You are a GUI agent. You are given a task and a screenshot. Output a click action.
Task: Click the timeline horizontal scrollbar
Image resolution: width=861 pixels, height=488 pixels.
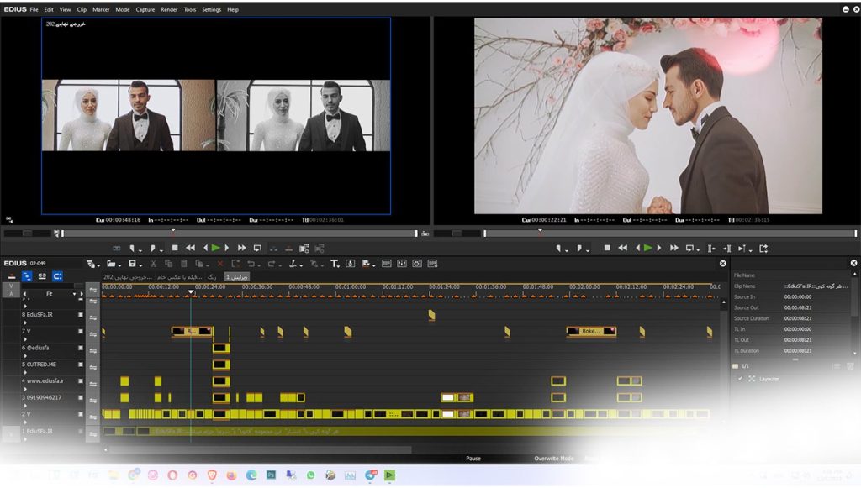coord(261,449)
